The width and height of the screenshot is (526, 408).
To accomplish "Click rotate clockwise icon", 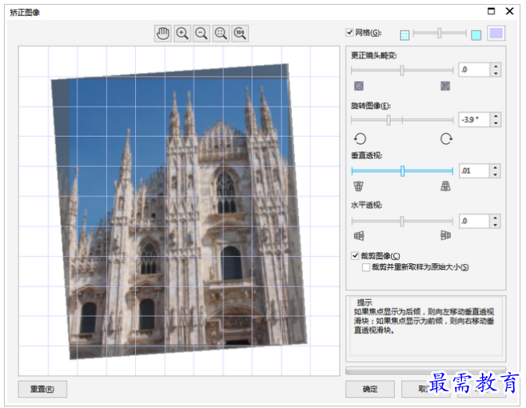I will point(447,138).
